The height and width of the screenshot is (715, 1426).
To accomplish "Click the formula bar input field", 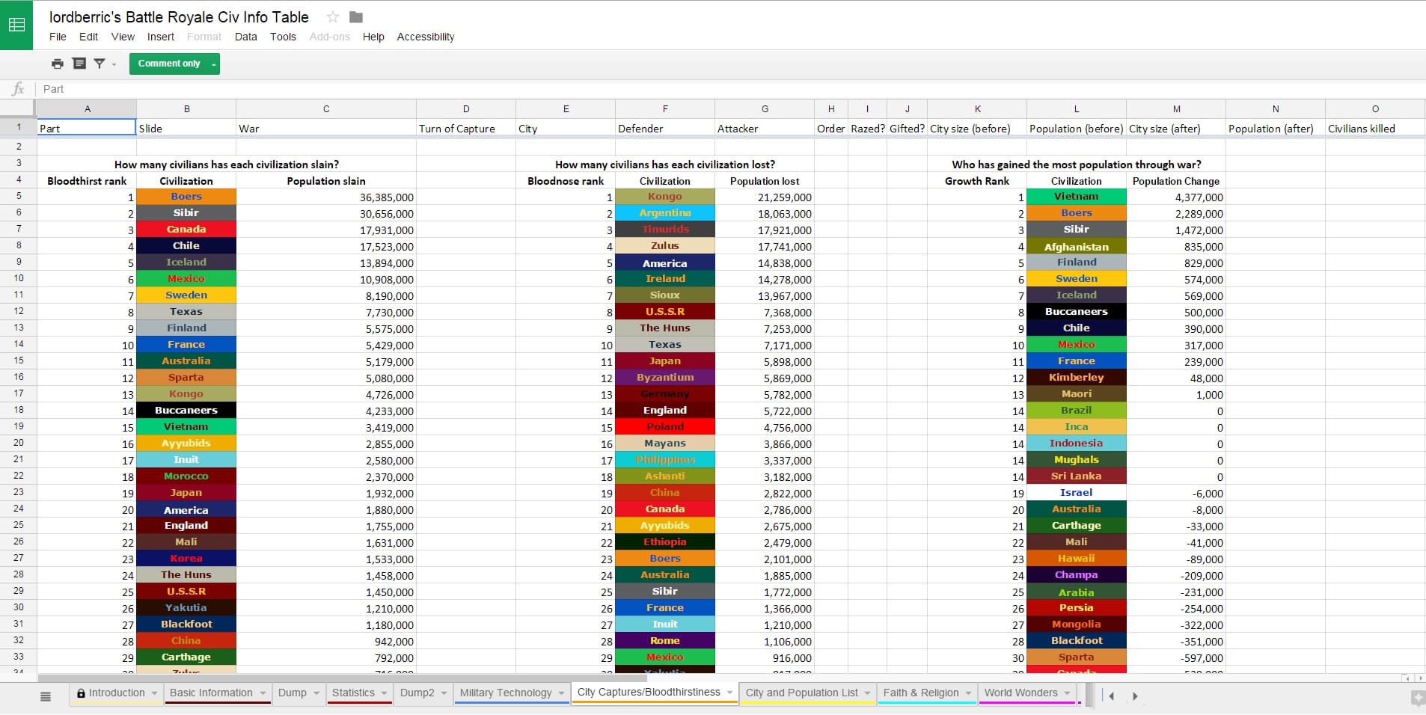I will (673, 89).
